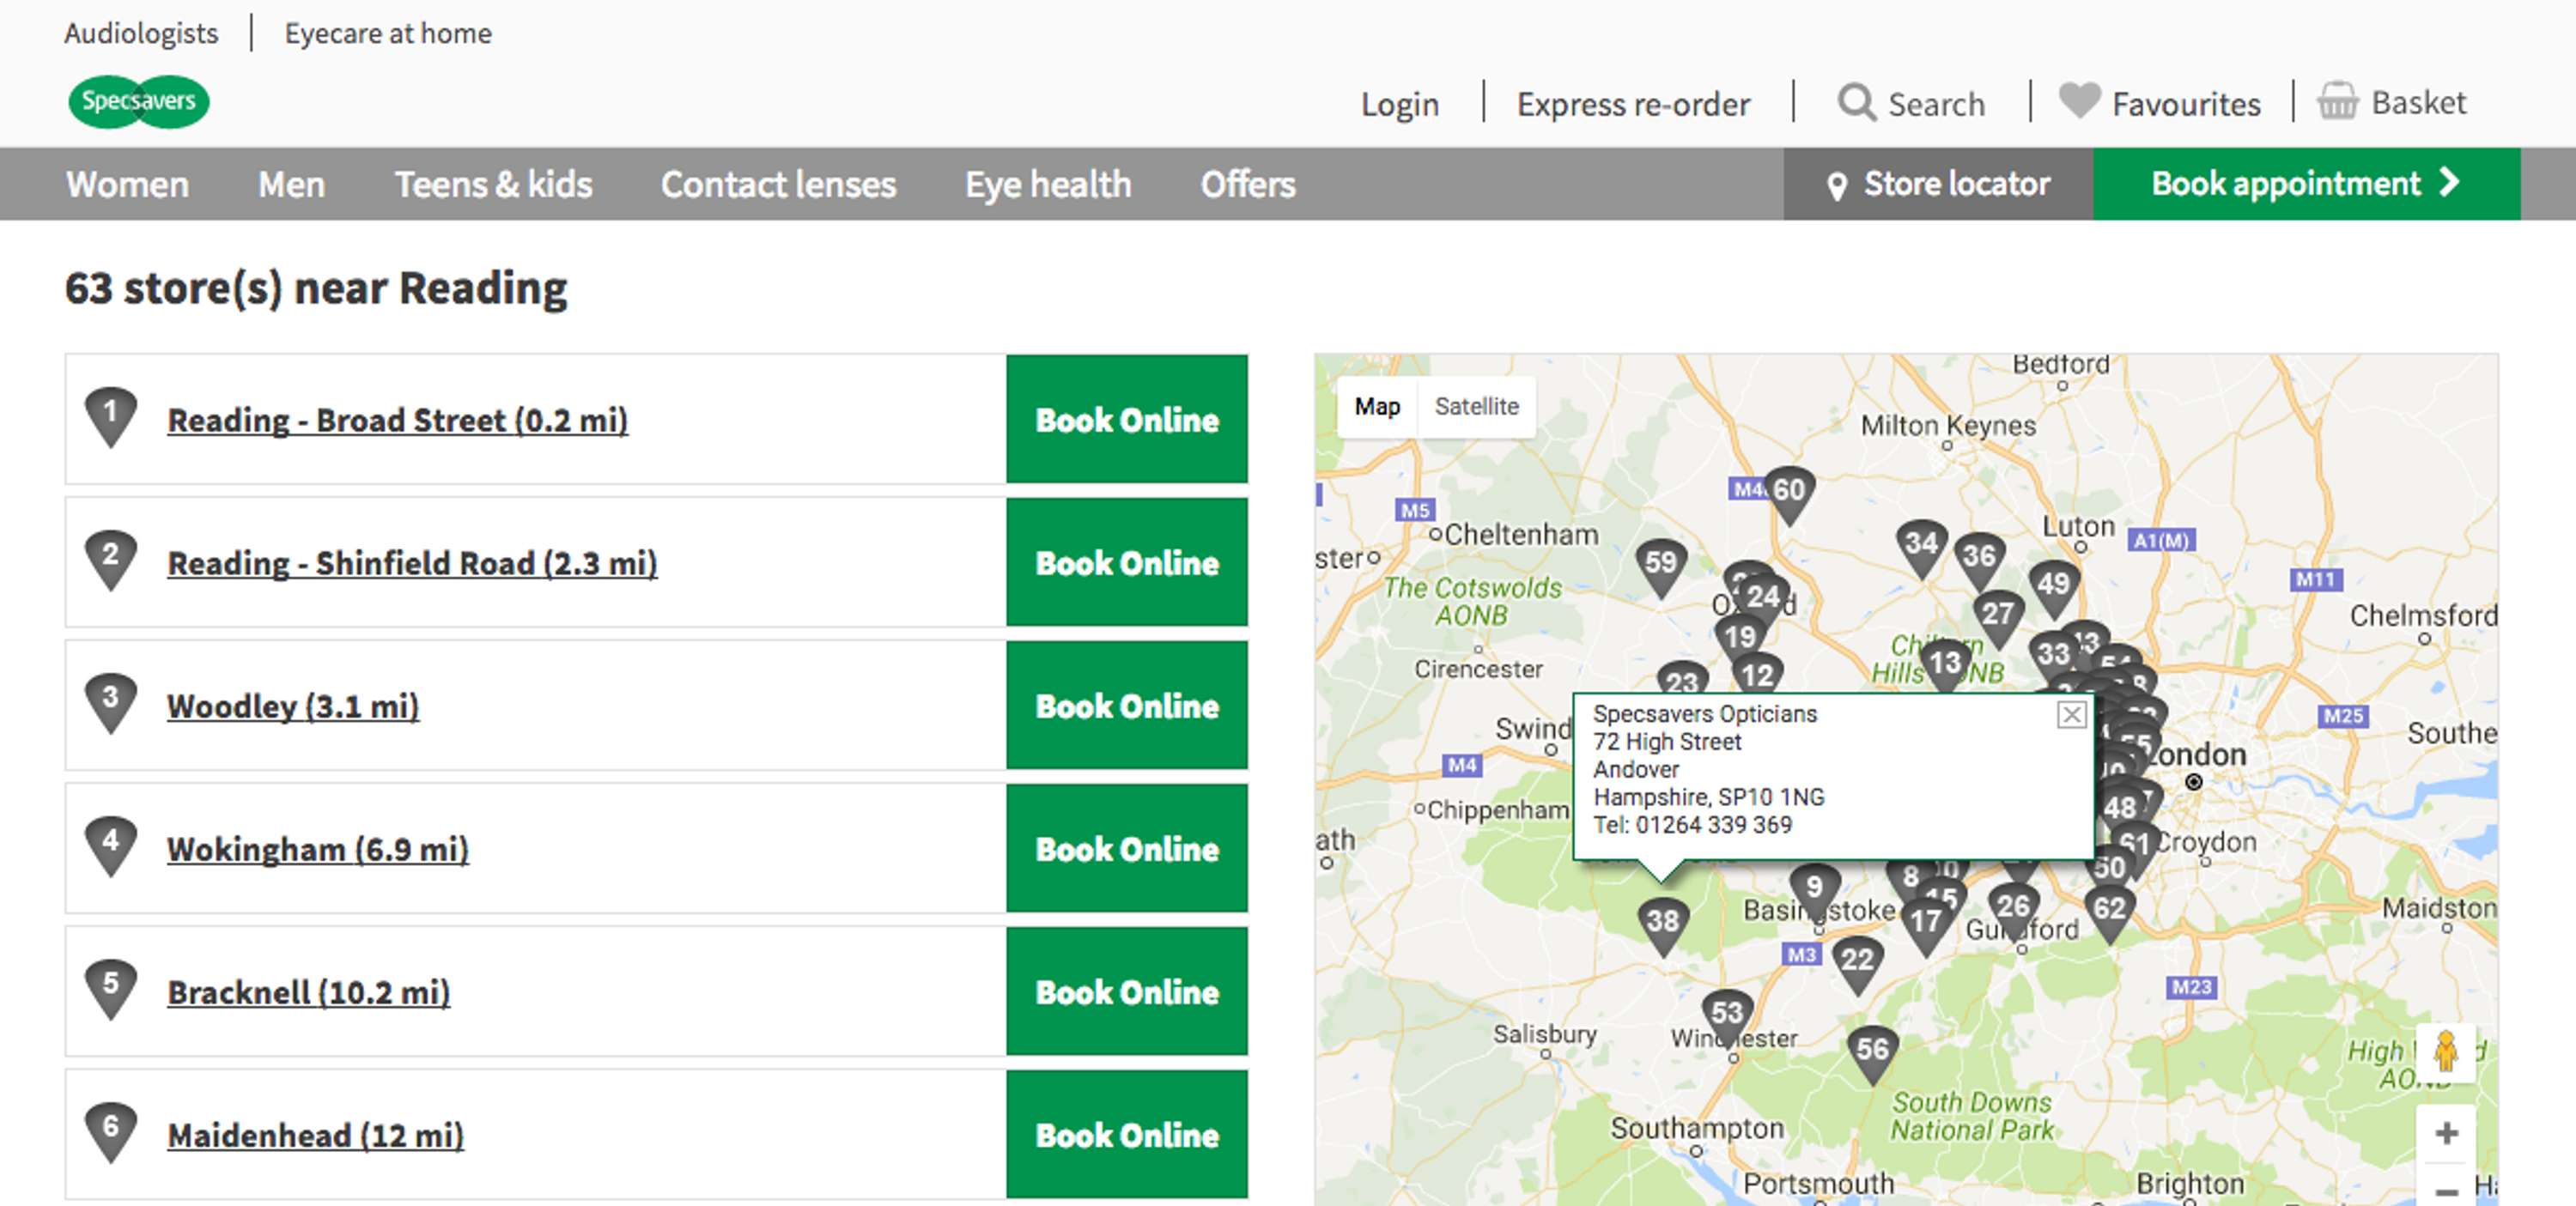2576x1206 pixels.
Task: Click map marker 13 near Chiltern Hills
Action: point(1945,666)
